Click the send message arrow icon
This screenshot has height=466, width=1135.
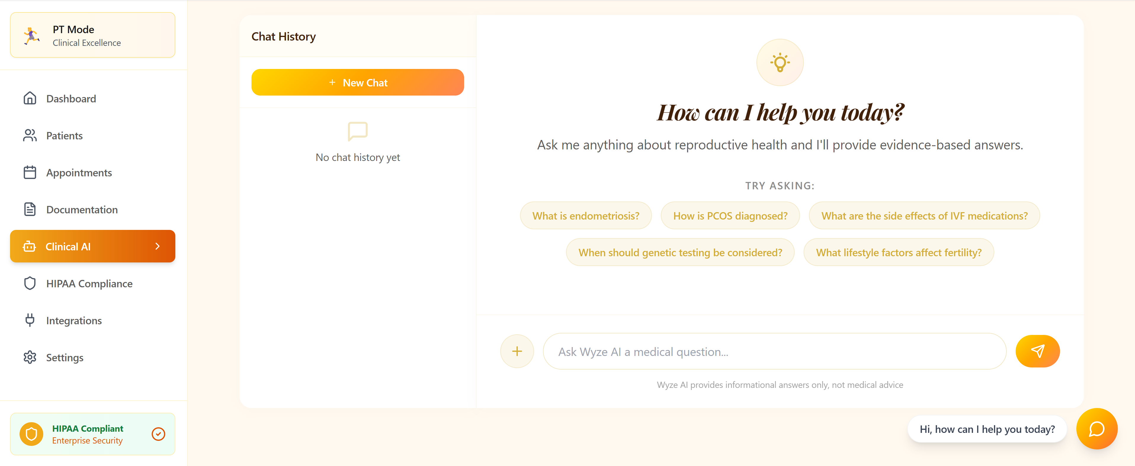click(x=1038, y=351)
